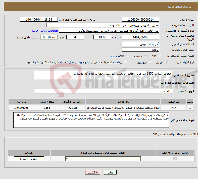Screen dimensions: 198x179
Task: Click the general description text area
Action: [x=103, y=75]
